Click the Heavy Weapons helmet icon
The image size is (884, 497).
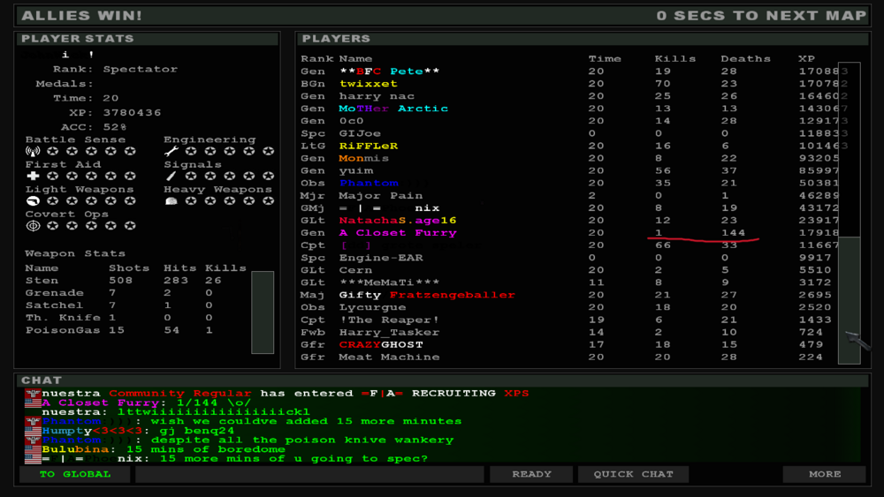click(171, 201)
